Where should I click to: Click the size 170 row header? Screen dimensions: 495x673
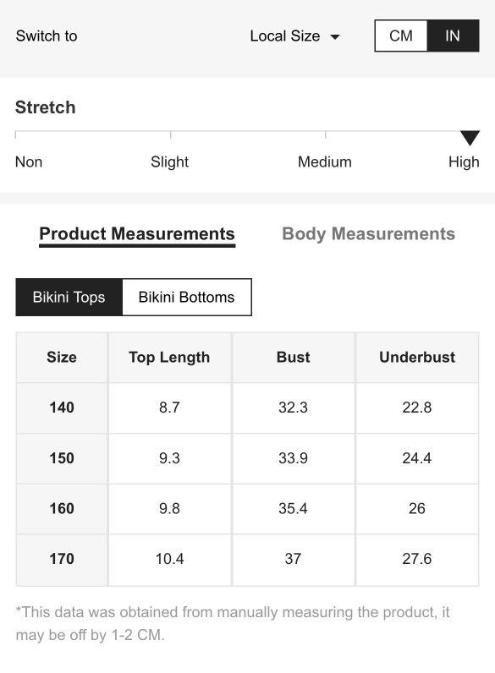62,559
